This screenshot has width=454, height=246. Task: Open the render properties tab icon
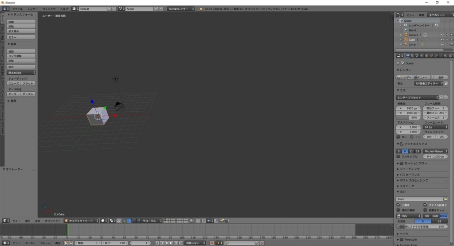tap(408, 56)
